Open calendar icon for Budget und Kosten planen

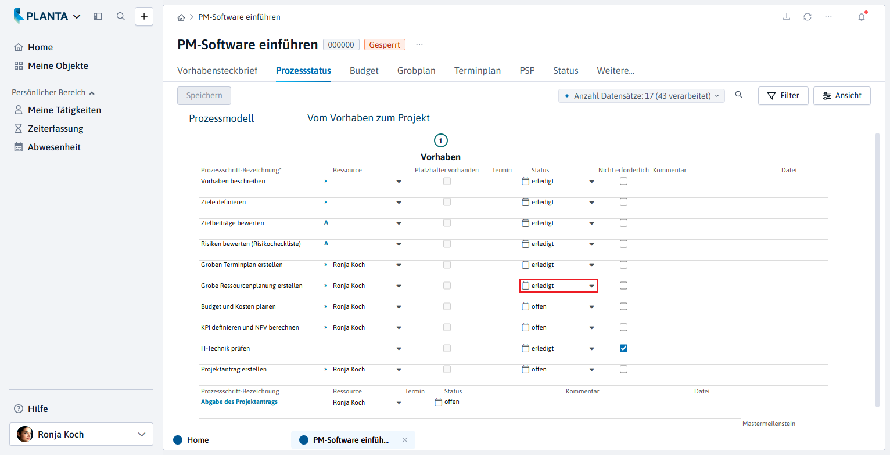click(x=526, y=306)
